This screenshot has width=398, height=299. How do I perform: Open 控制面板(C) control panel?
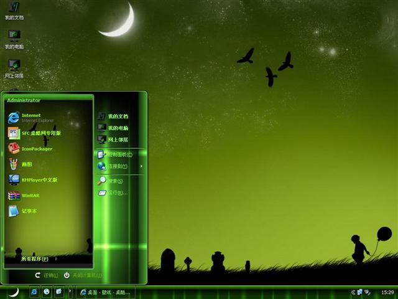point(115,154)
